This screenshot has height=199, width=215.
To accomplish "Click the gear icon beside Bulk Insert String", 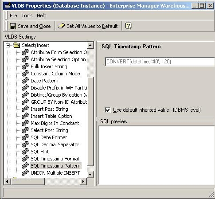I will pyautogui.click(x=25, y=66).
